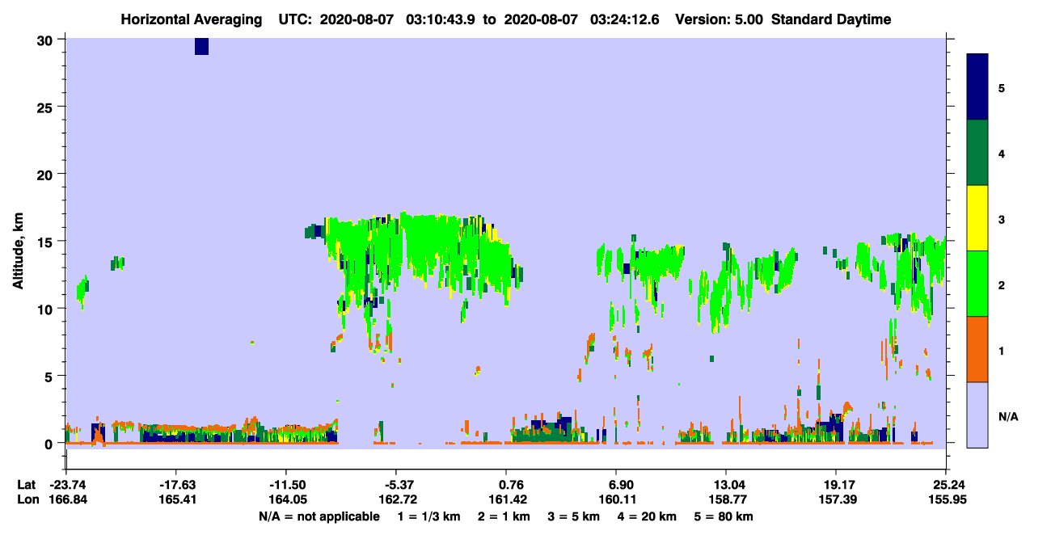Click legend text '5 = 80 km'
Screen dimensions: 1051x539
tap(724, 516)
